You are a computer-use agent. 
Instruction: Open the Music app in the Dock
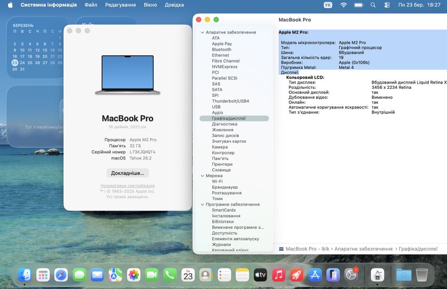pyautogui.click(x=278, y=275)
